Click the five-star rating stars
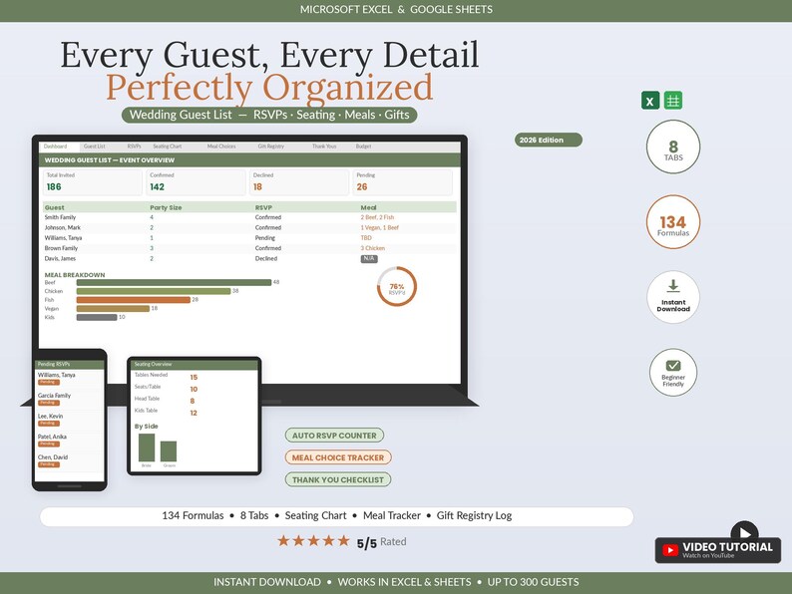Screen dimensions: 792x594 pyautogui.click(x=313, y=541)
